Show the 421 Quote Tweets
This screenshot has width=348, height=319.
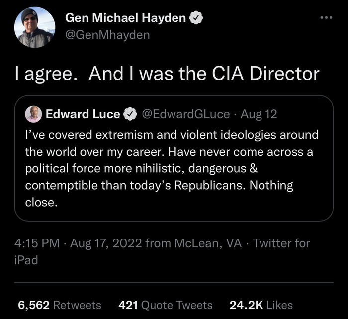[166, 305]
